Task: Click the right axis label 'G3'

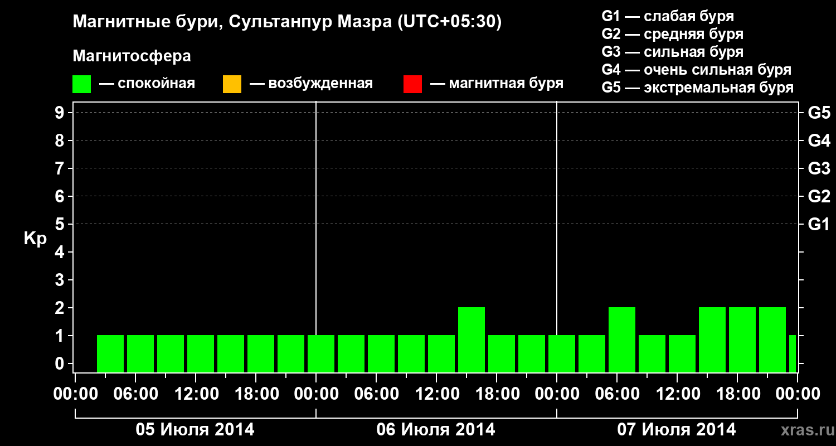Action: pos(819,168)
